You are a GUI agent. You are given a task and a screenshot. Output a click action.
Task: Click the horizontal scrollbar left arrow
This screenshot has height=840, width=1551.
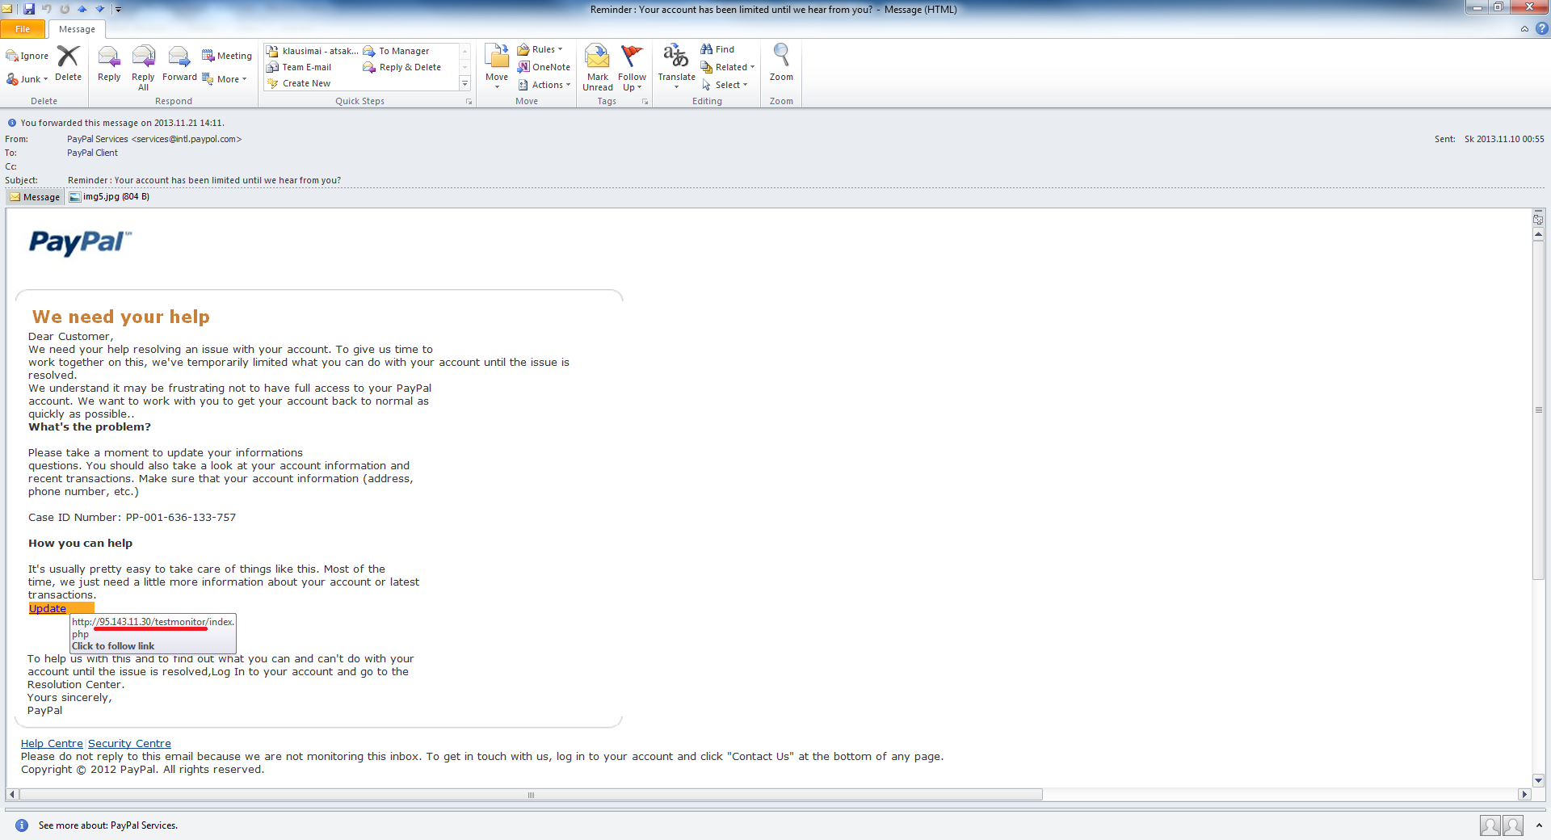pos(12,795)
